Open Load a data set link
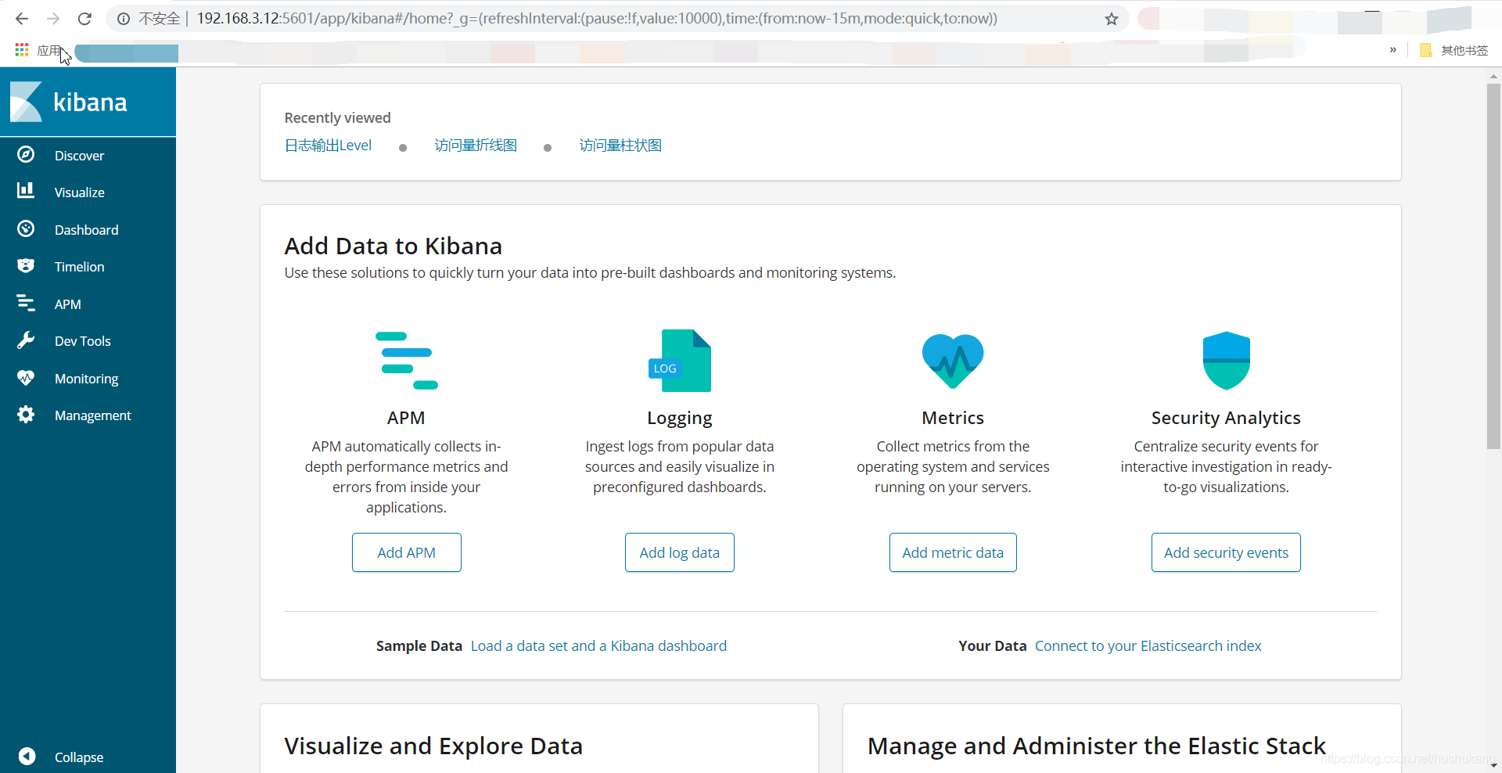Viewport: 1502px width, 773px height. coord(598,645)
